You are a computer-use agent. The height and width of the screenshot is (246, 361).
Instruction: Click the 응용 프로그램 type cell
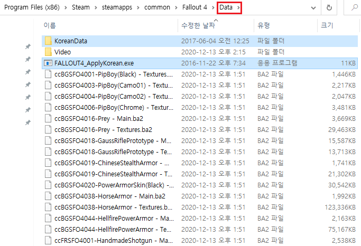tap(277, 63)
